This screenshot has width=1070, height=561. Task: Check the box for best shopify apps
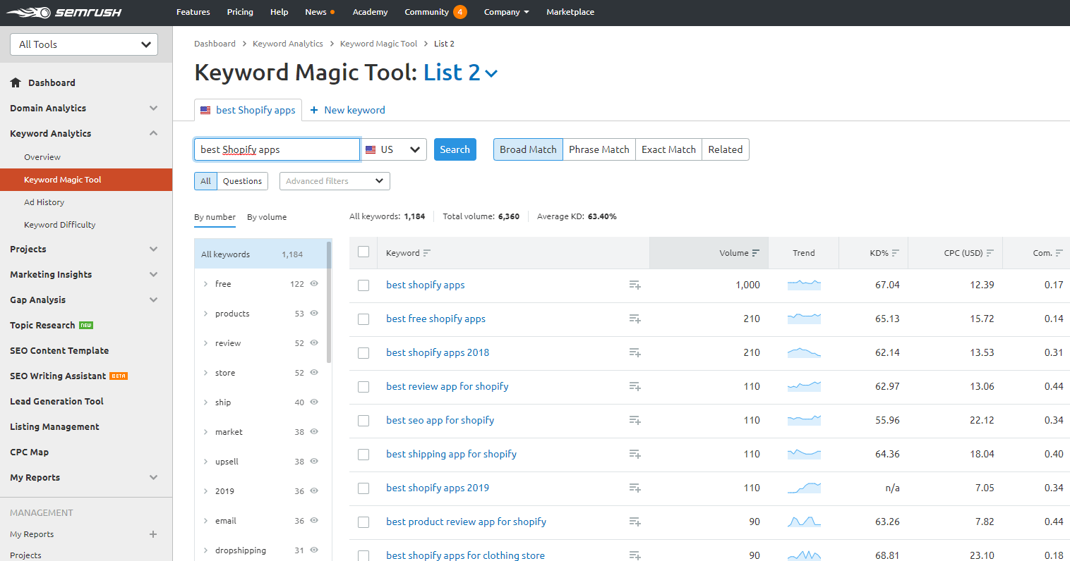coord(363,285)
